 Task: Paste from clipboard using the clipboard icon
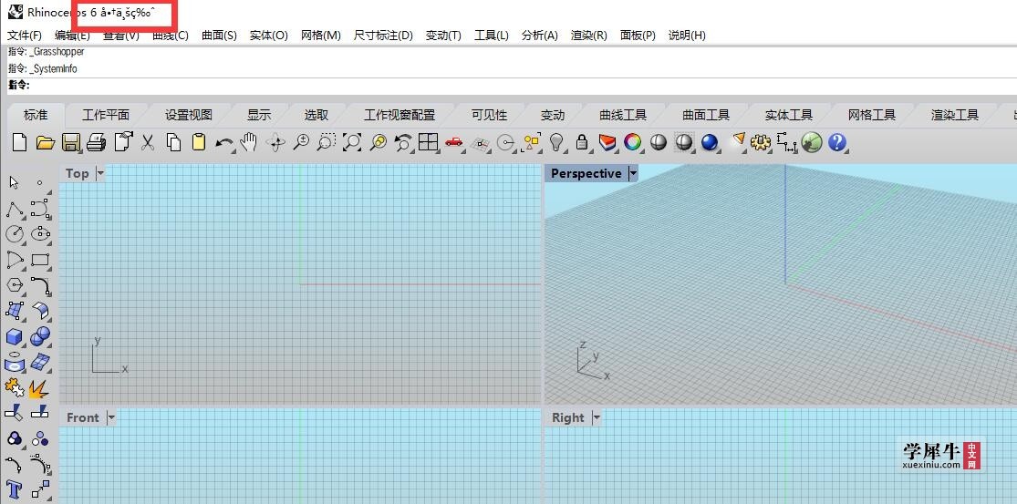tap(199, 142)
